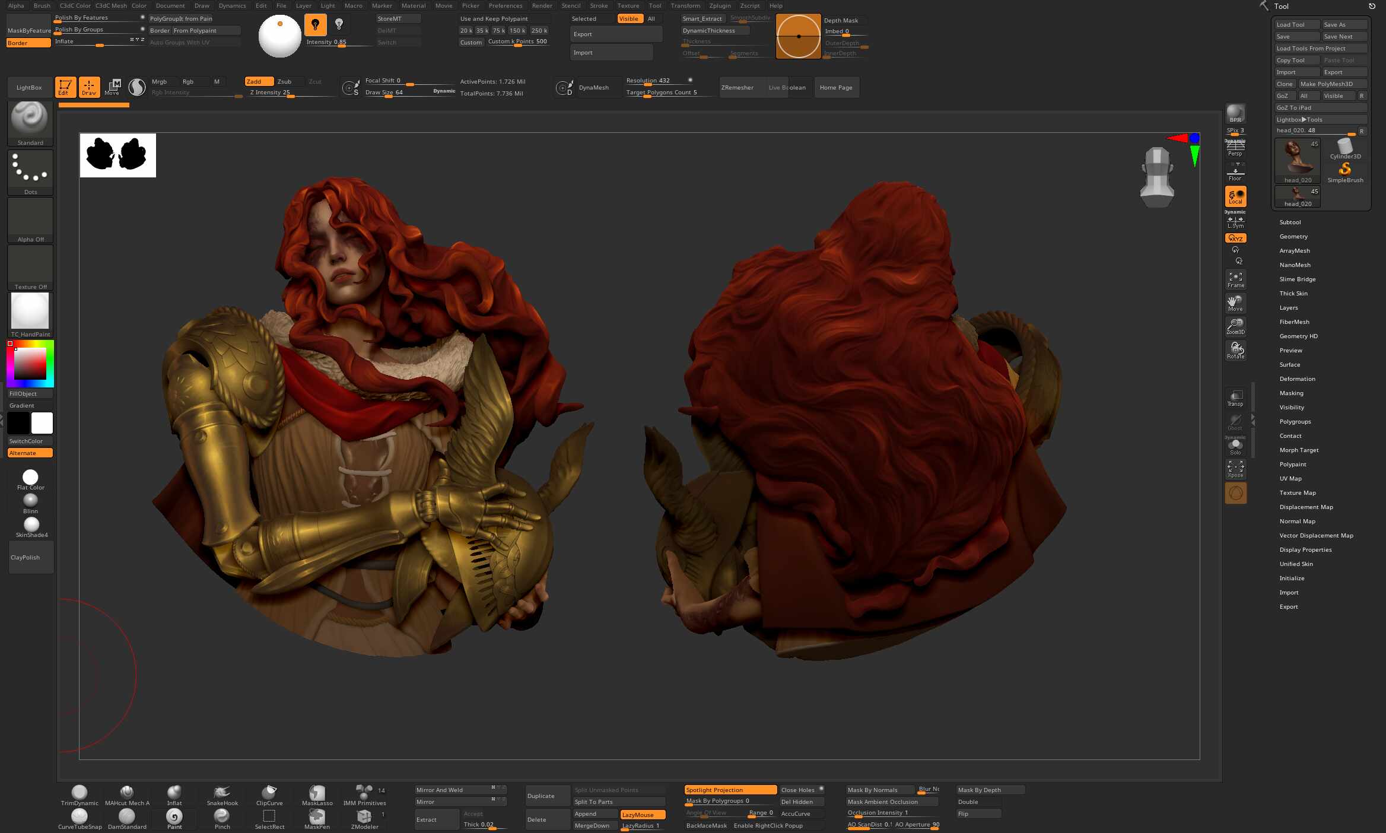Viewport: 1386px width, 833px height.
Task: Expand the Polypaint section
Action: tap(1293, 464)
